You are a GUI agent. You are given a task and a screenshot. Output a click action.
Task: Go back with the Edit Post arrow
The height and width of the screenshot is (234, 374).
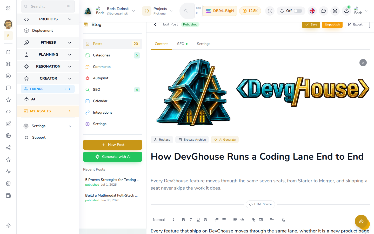coord(155,24)
